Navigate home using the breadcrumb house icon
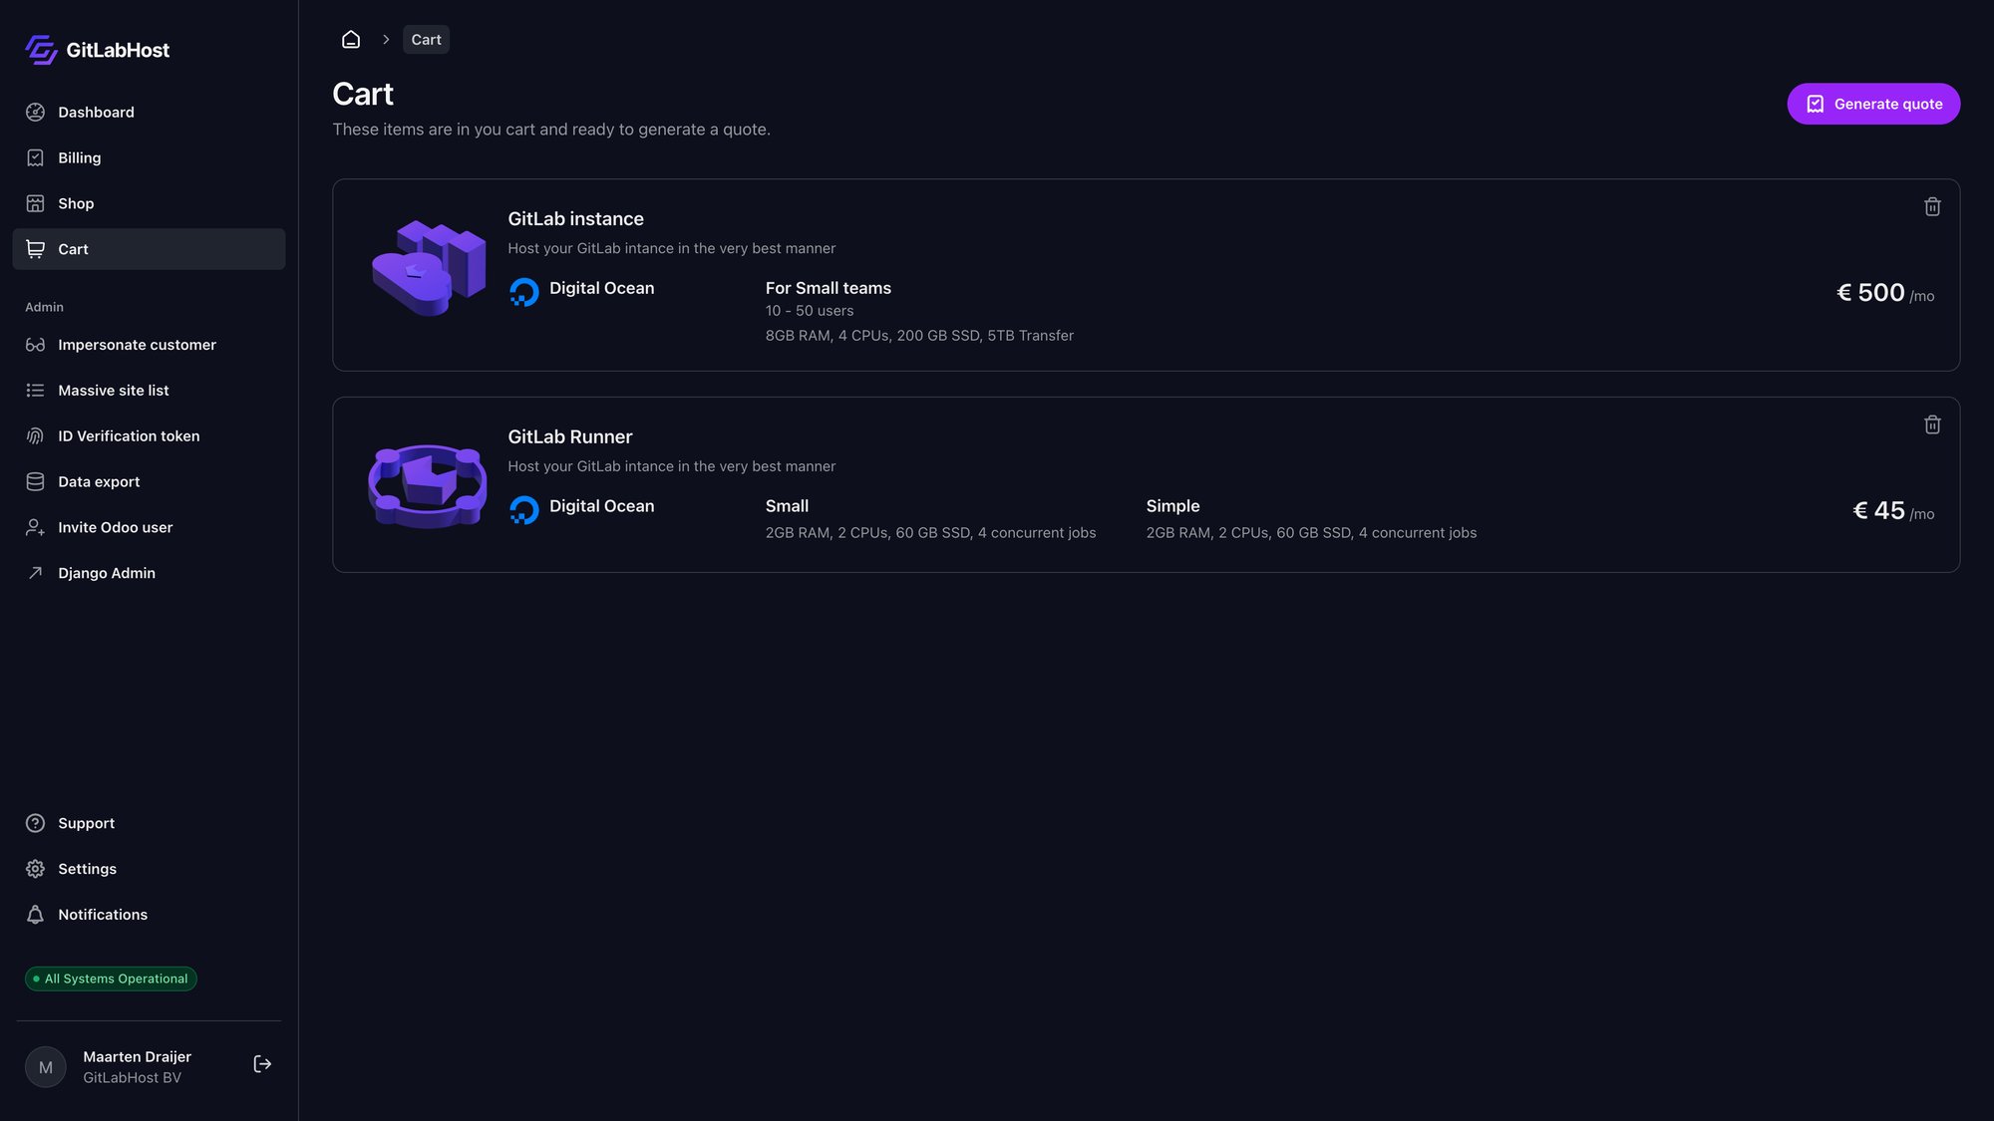The image size is (1994, 1121). pyautogui.click(x=350, y=39)
